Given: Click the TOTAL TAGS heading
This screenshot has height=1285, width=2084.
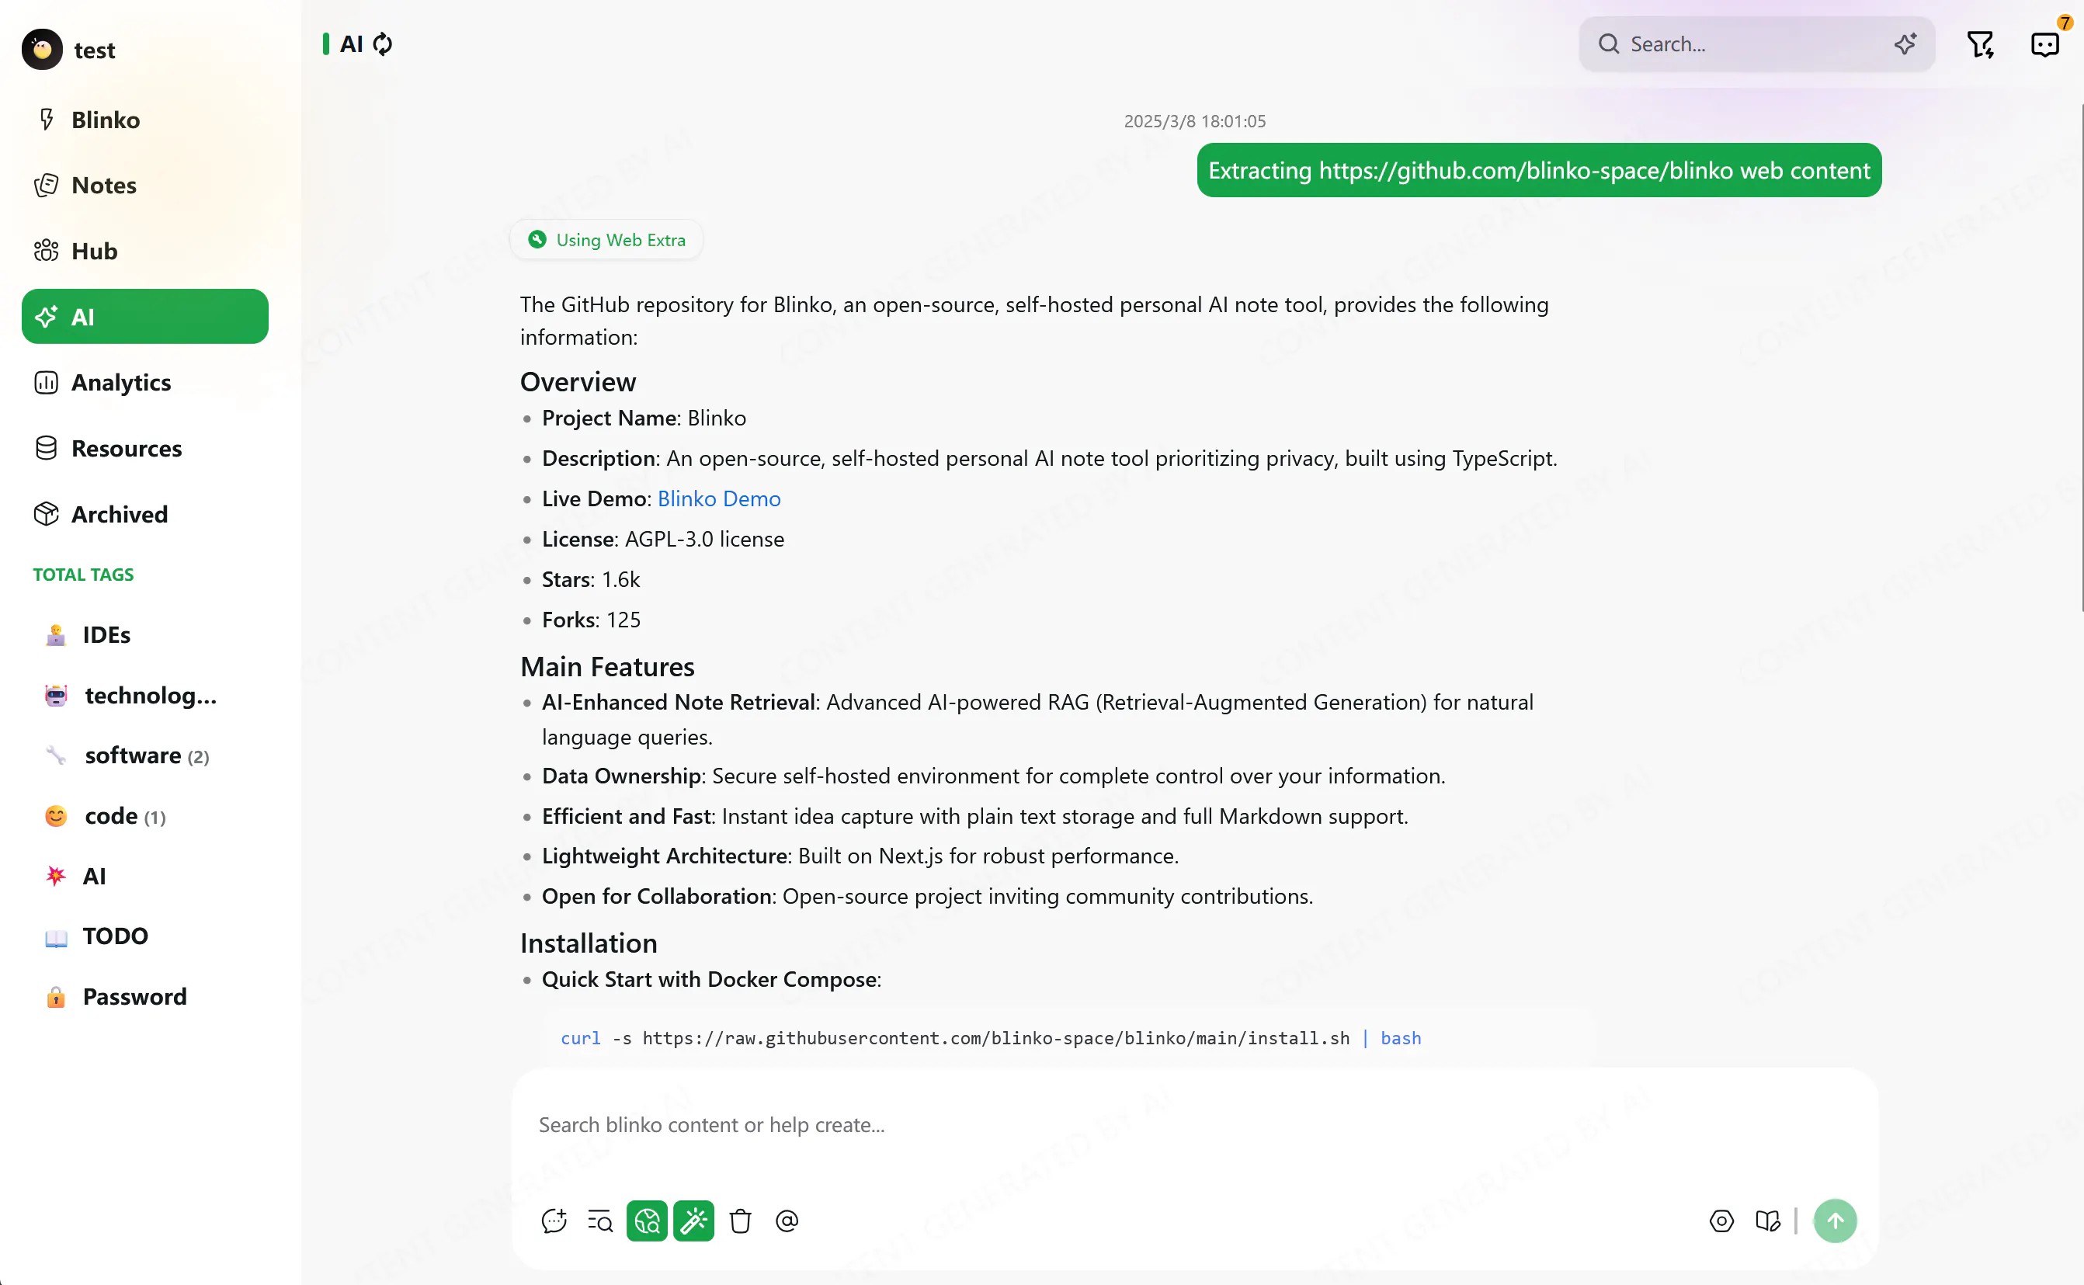Looking at the screenshot, I should click(83, 575).
